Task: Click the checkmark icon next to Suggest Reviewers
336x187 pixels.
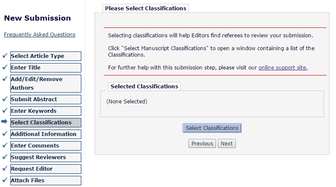Action: tap(5, 157)
